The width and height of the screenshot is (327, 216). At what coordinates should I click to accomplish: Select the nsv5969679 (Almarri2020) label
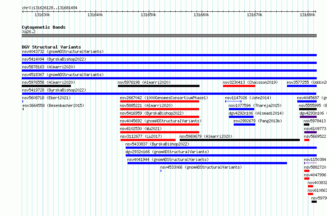click(x=206, y=136)
